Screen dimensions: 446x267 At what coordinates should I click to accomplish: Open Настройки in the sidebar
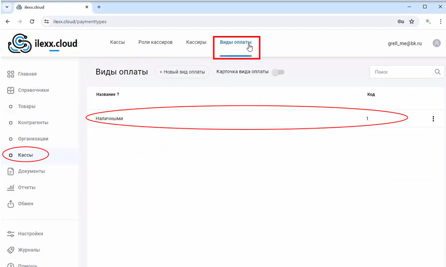pyautogui.click(x=30, y=234)
